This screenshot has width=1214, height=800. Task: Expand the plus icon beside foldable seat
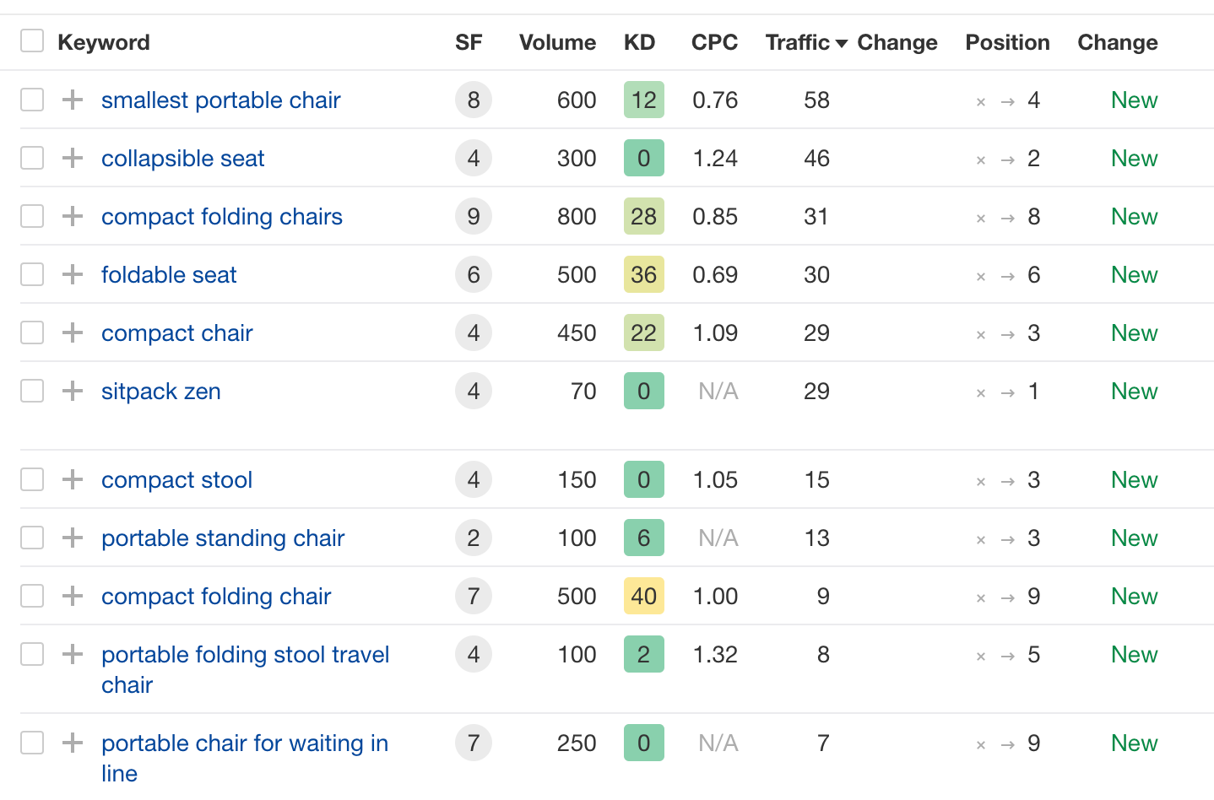73,274
